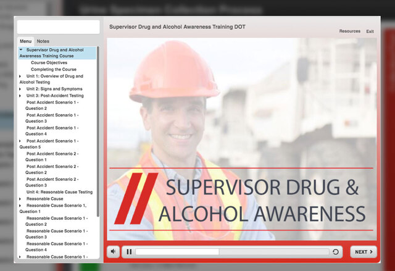Switch to the Menu tab
Viewport: 395px width, 271px height.
click(x=26, y=41)
